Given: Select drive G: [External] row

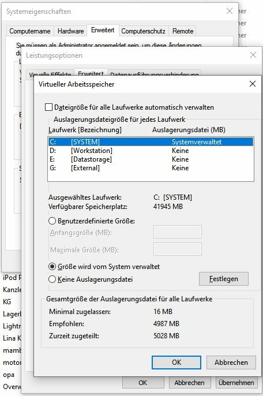Looking at the screenshot, I should [151, 168].
